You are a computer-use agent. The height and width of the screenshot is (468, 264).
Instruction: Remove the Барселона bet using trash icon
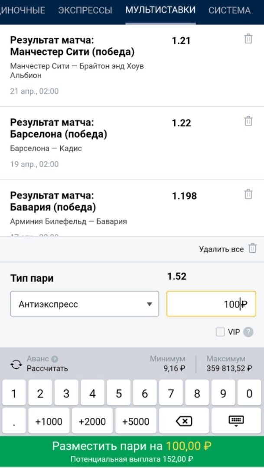pos(248,121)
